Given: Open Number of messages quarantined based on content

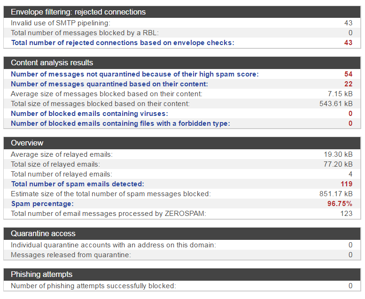Looking at the screenshot, I should (109, 84).
